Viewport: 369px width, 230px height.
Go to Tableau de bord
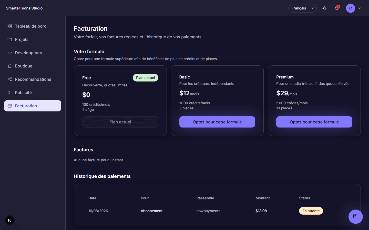coord(33,26)
